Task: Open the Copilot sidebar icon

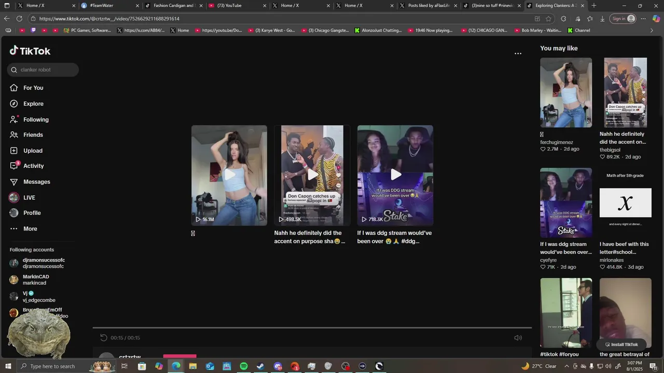Action: tap(656, 19)
